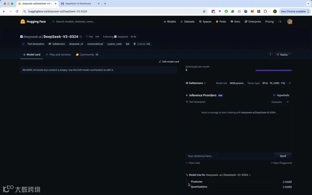Screen dimensions: 312x195
Task: Open Safetensors viewer arrow icon
Action: coord(289,83)
